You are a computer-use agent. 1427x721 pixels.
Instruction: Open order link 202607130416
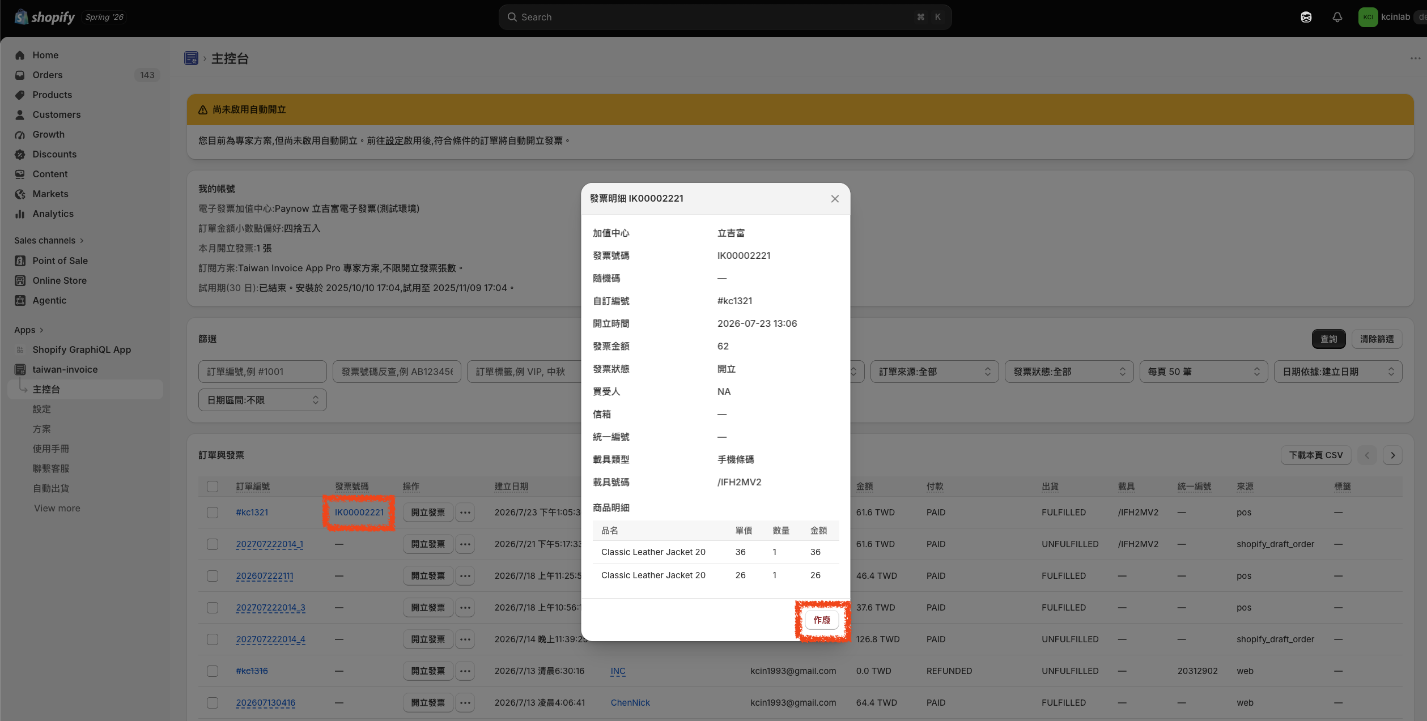click(266, 703)
